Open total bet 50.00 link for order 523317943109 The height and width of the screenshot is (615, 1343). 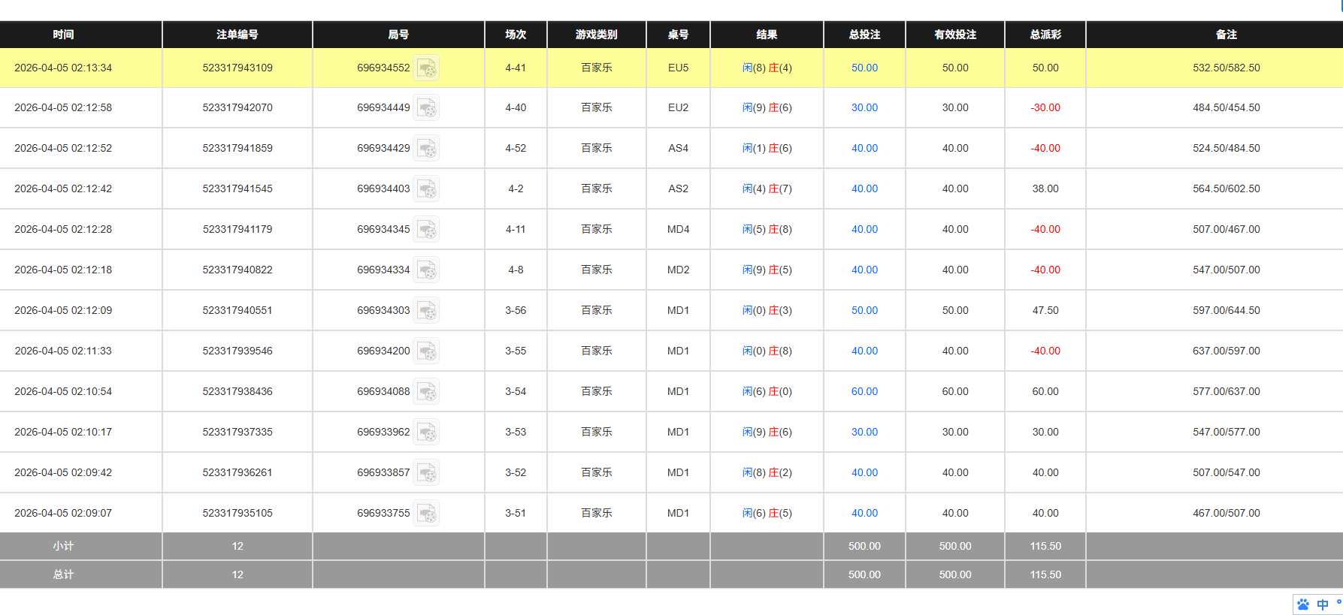coord(864,68)
